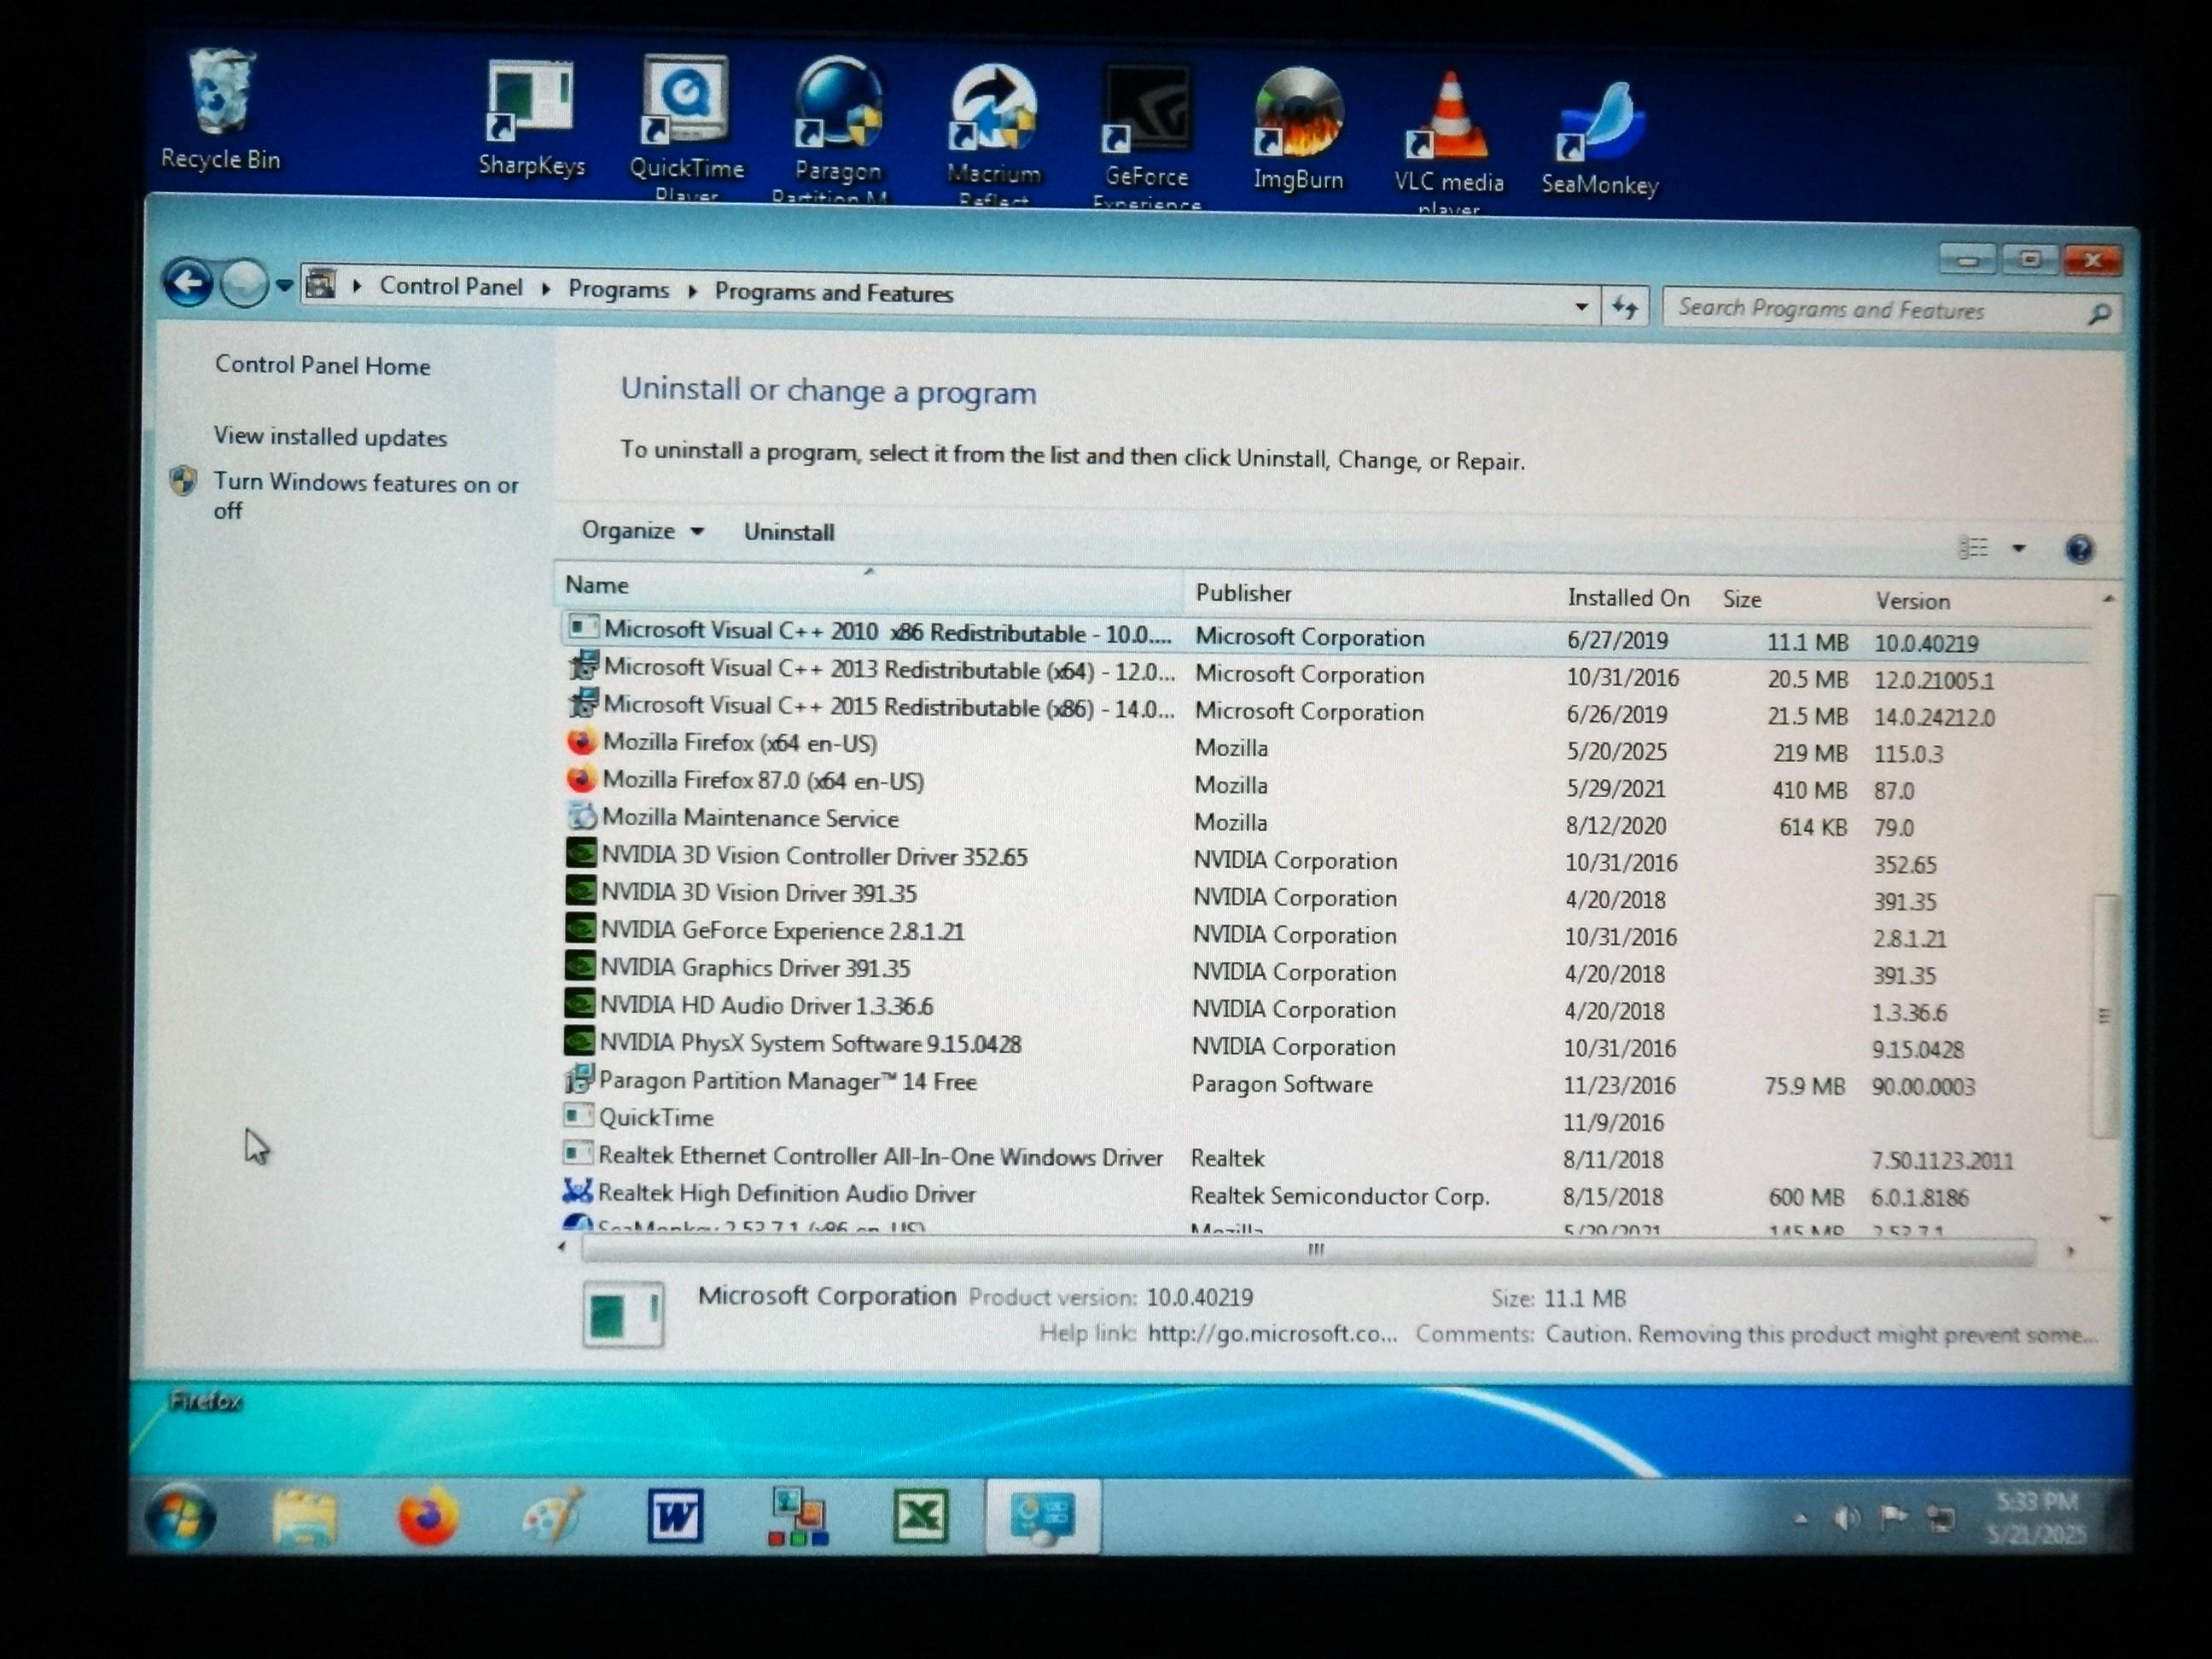
Task: Expand the arrow after Control Panel breadcrumb
Action: (545, 289)
